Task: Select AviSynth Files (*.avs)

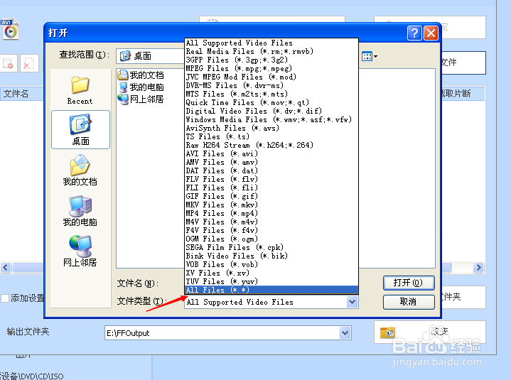Action: pyautogui.click(x=271, y=128)
